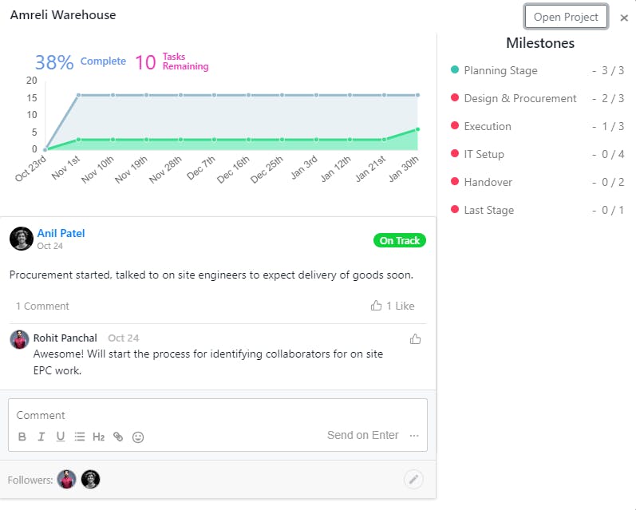Click the edit followers pencil icon
This screenshot has height=510, width=636.
[x=413, y=479]
